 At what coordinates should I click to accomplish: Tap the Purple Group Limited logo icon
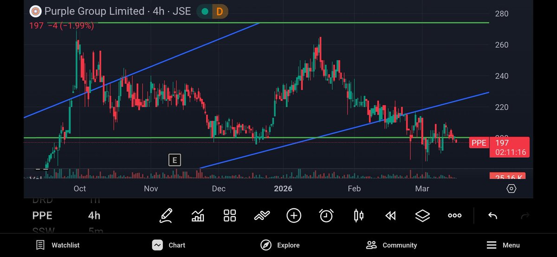tap(35, 11)
